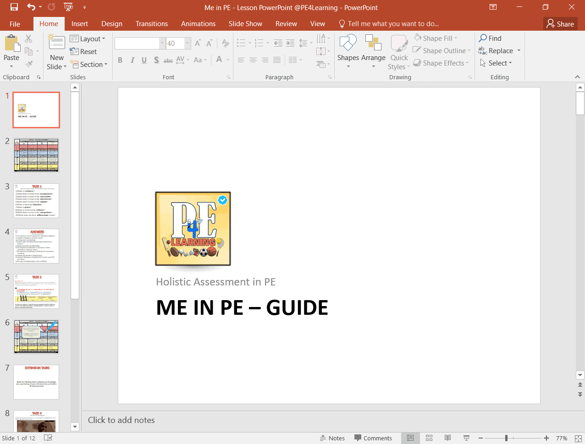Open the font size dropdown
585x444 pixels.
tap(188, 44)
